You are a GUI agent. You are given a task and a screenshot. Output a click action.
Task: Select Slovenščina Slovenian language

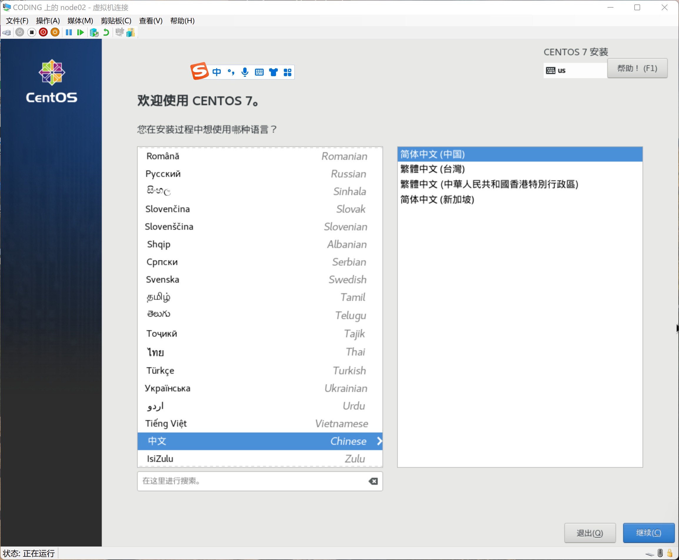tap(260, 227)
